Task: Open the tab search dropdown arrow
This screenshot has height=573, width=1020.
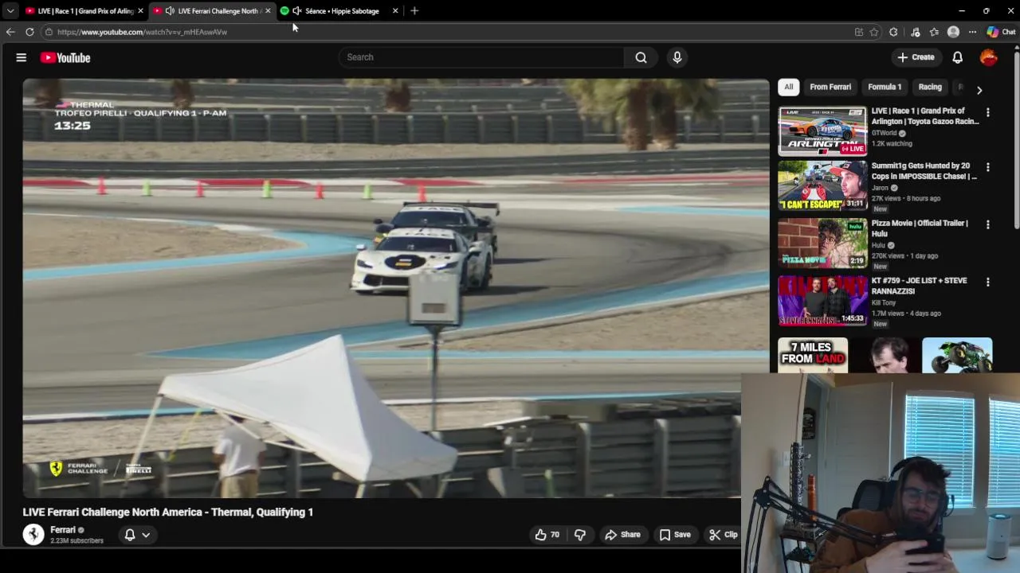Action: (x=10, y=11)
